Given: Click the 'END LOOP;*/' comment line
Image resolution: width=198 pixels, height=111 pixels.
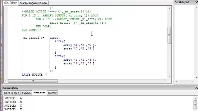Looking at the screenshot, I should point(31,30).
